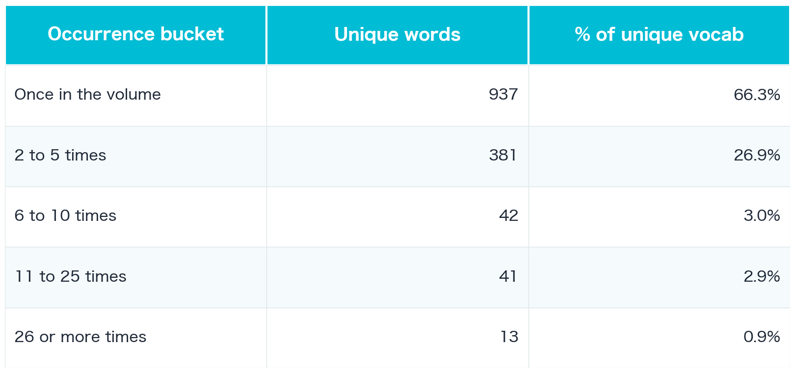The width and height of the screenshot is (795, 373).
Task: Select the 381 unique words cell
Action: (x=503, y=155)
